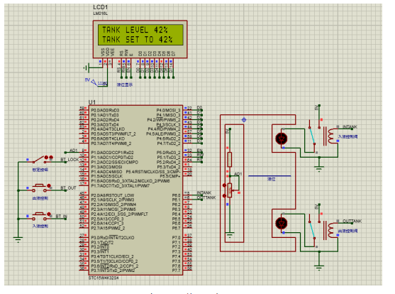Click the blue origin marker in the tank
The height and width of the screenshot is (294, 395).
(x=244, y=120)
